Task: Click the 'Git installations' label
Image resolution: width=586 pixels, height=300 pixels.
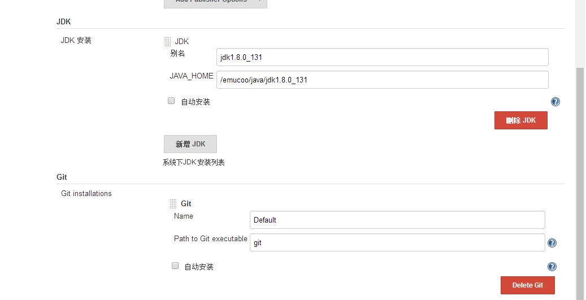Action: 86,193
